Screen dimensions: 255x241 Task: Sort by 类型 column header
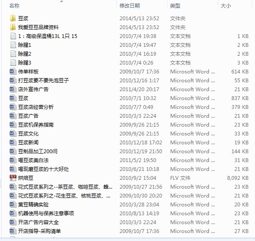(x=175, y=6)
